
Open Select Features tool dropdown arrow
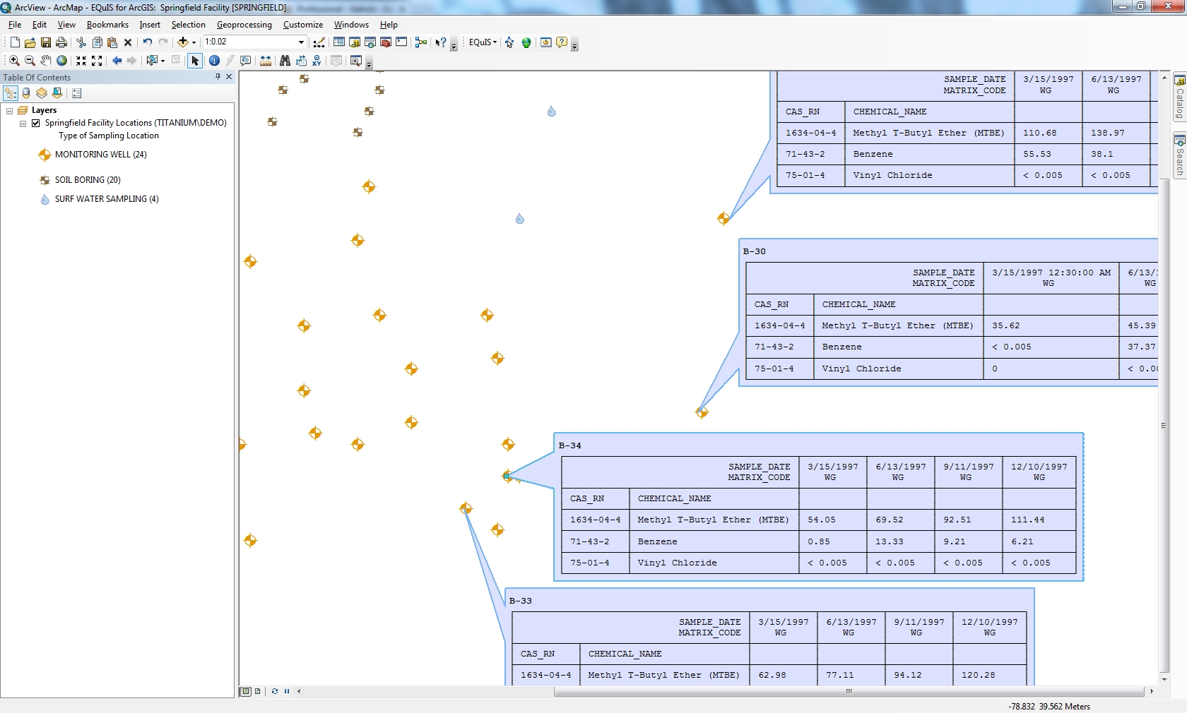point(163,61)
